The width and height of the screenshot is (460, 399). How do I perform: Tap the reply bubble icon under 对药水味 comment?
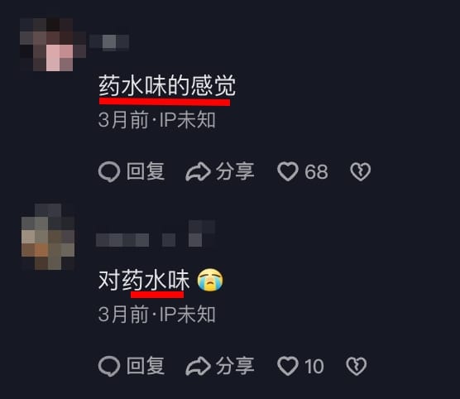(x=109, y=366)
